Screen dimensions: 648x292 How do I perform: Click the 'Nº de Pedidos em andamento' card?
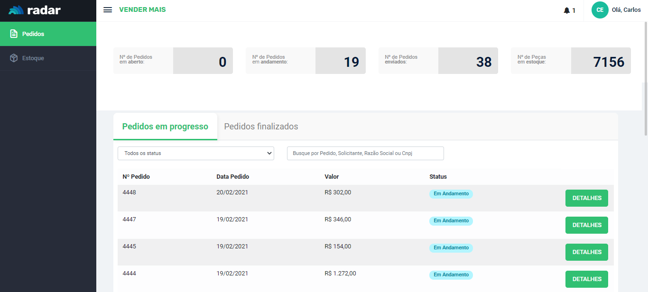305,61
